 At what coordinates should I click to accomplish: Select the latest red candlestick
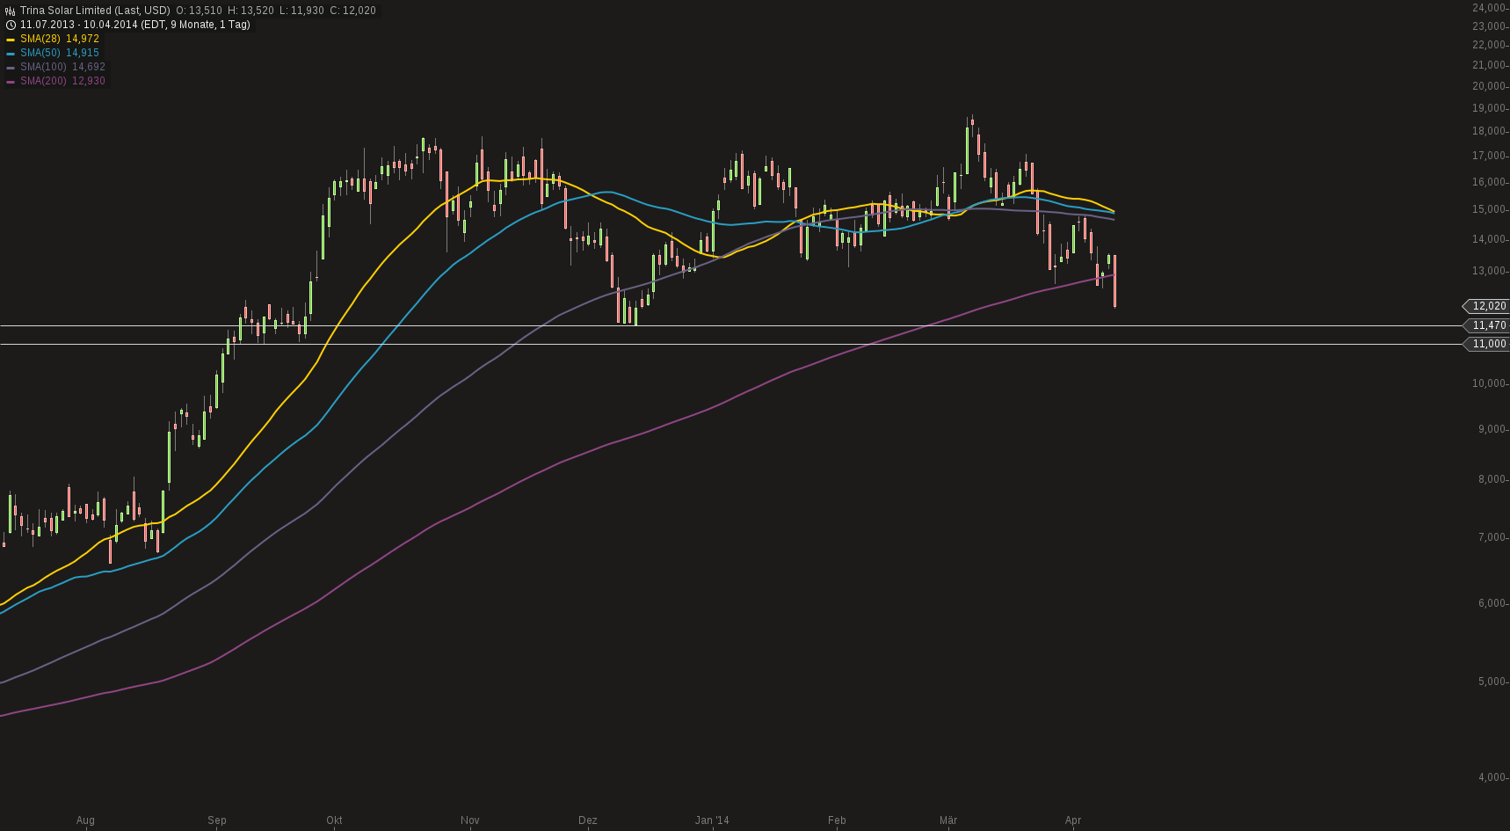(x=1114, y=281)
